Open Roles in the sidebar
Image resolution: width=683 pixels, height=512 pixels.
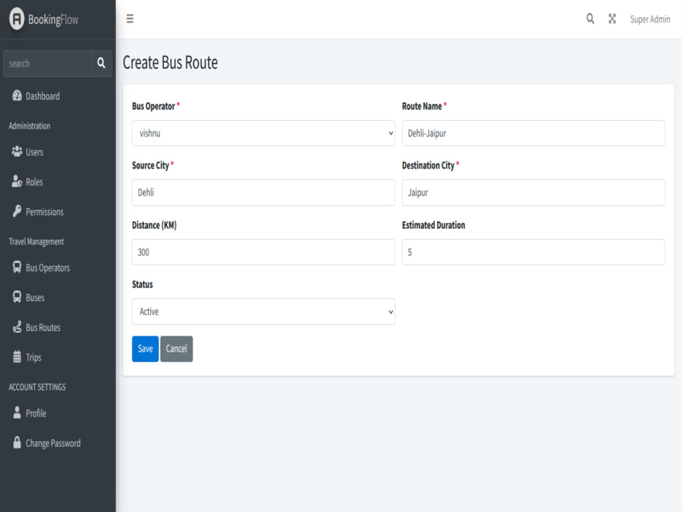tap(57, 182)
